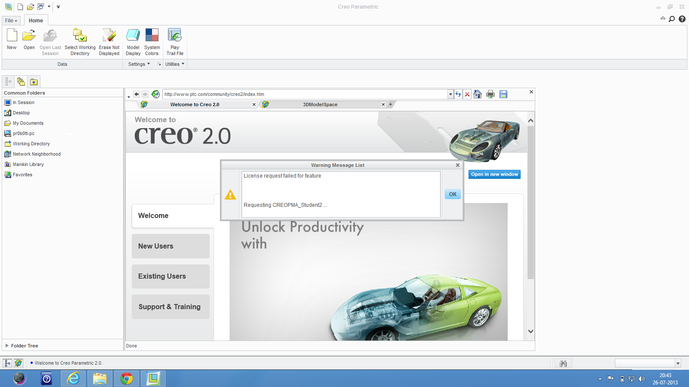Close the Warning Message List dialog
Viewport: 689px width, 387px height.
458,165
